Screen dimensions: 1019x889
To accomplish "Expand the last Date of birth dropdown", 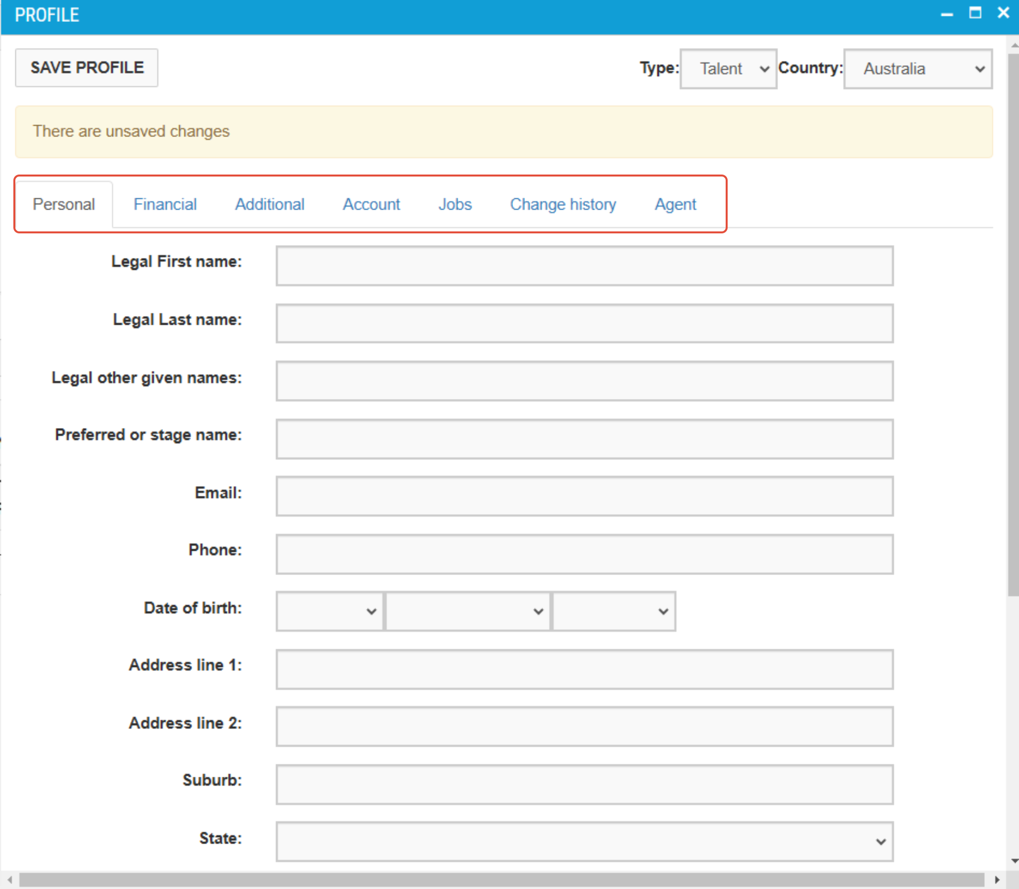I will (613, 611).
